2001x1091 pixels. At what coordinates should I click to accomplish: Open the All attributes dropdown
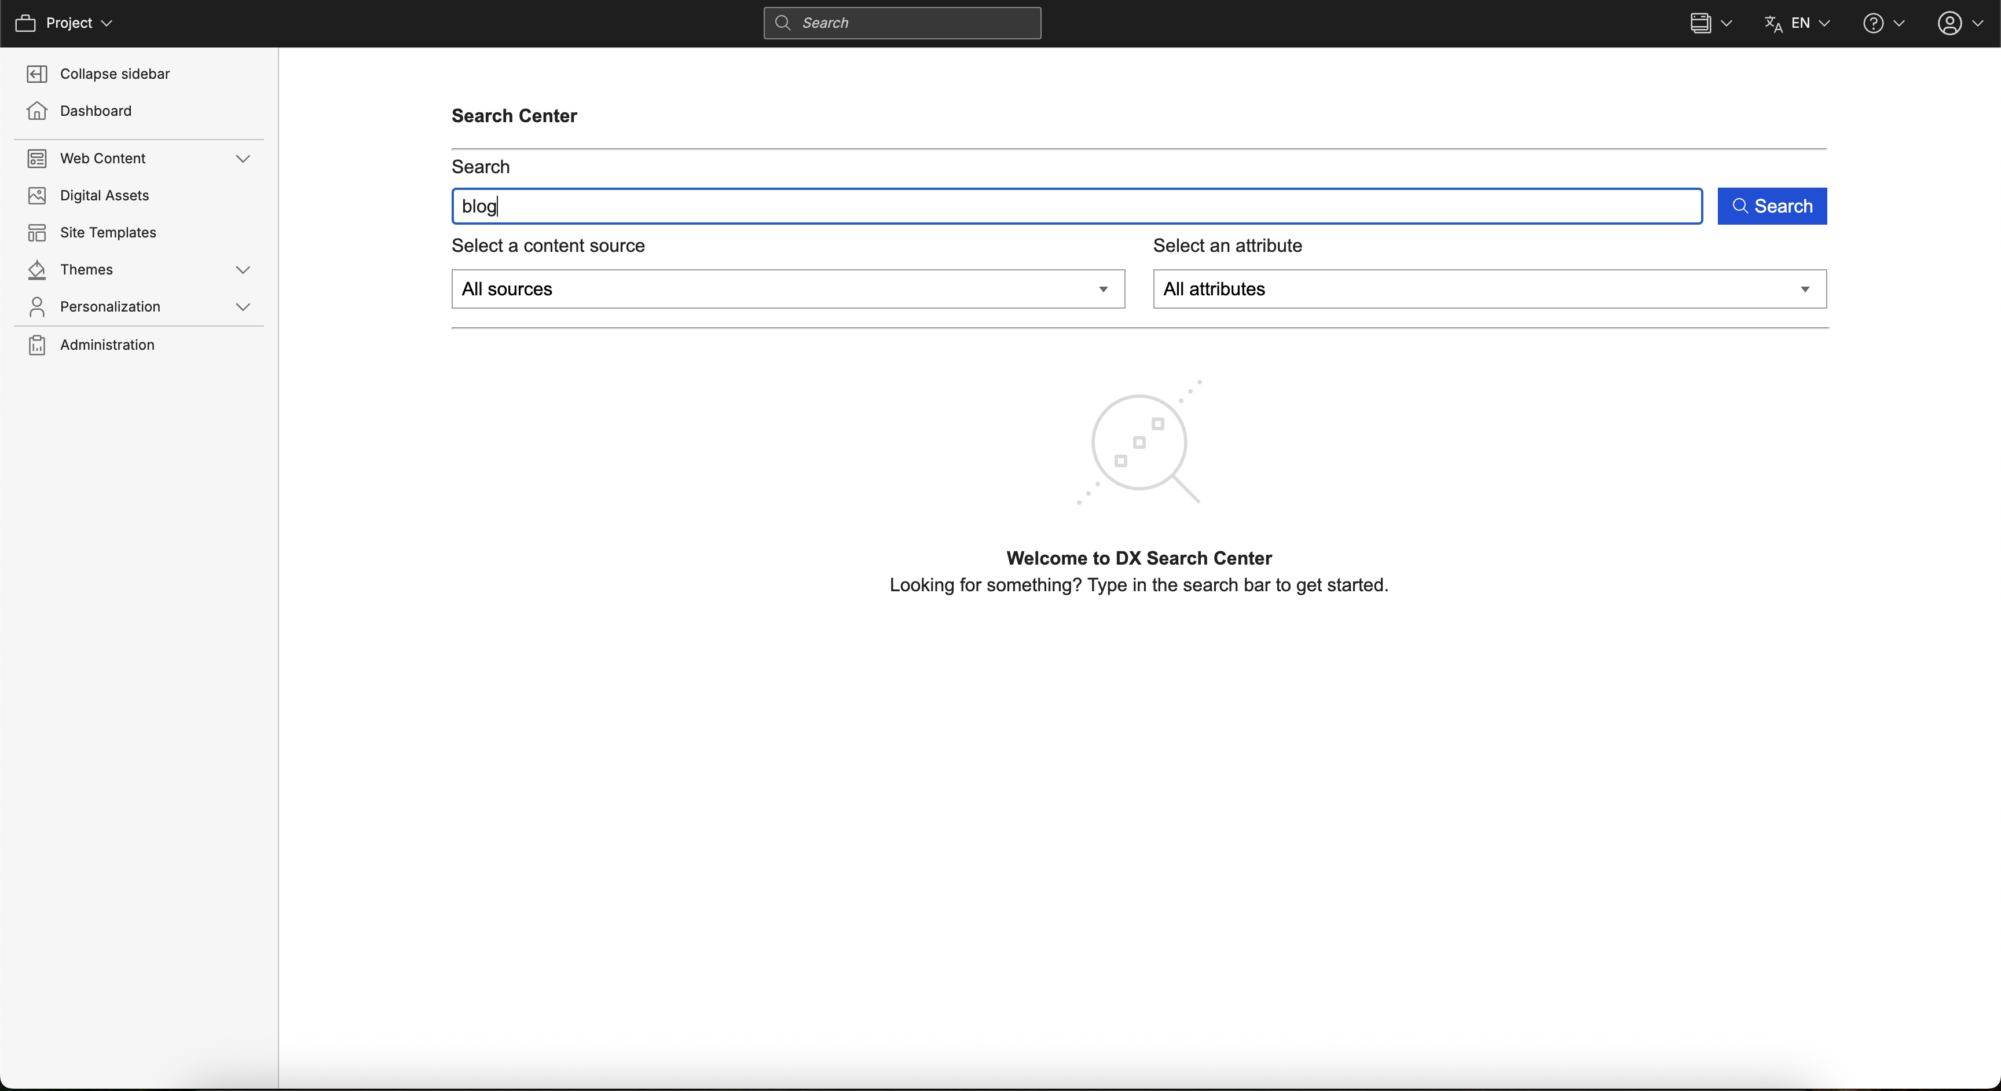(1489, 289)
